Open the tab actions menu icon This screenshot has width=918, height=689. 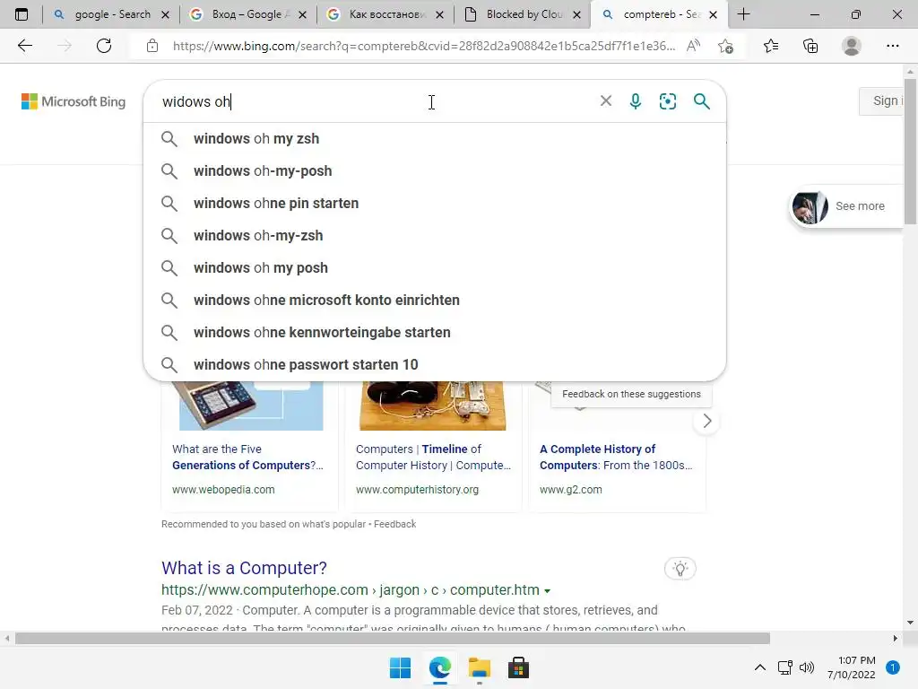coord(22,14)
